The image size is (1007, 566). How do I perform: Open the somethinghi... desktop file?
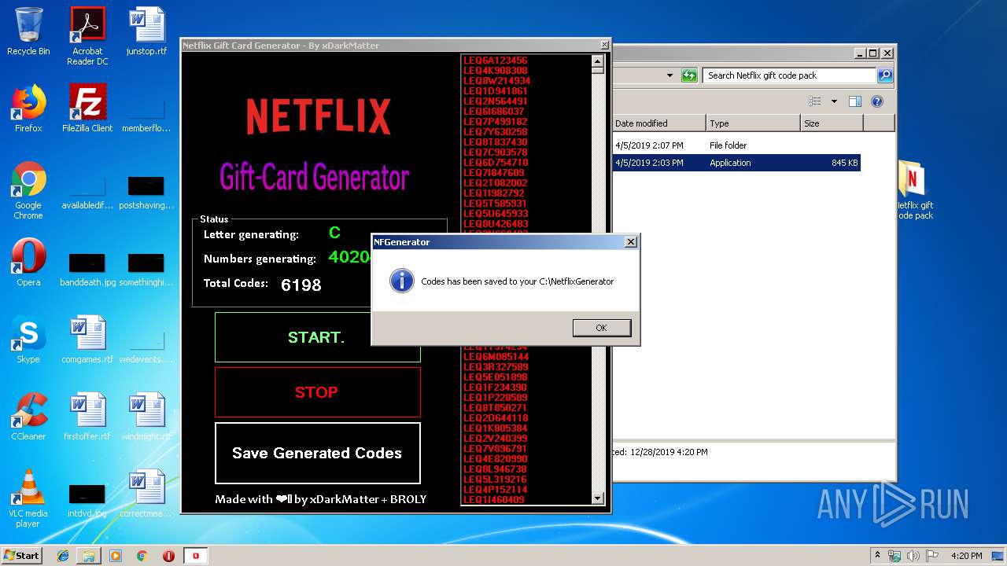tap(147, 267)
